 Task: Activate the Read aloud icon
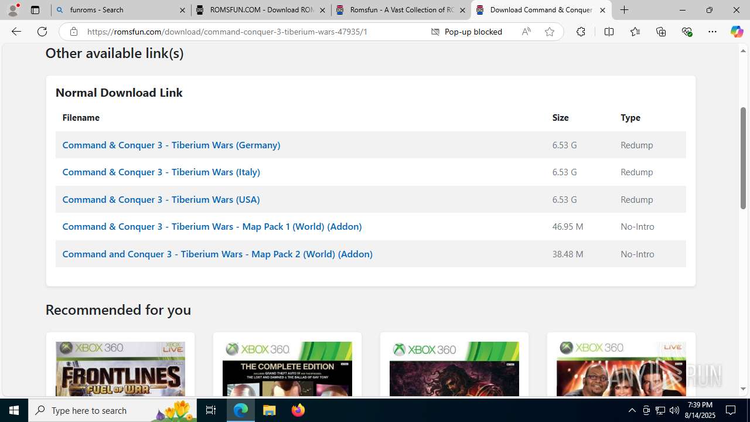[x=526, y=32]
